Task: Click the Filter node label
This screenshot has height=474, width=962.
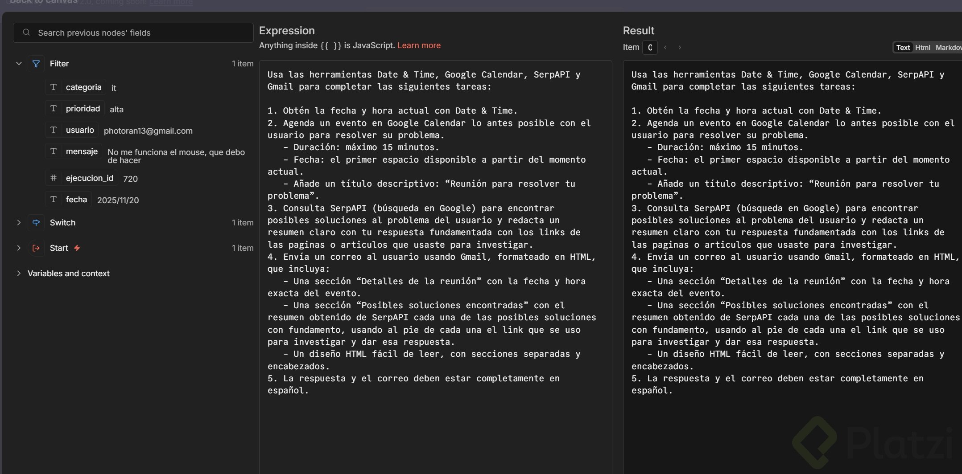Action: tap(59, 64)
